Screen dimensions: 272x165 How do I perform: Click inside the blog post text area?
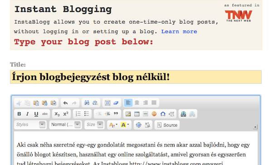point(136,149)
